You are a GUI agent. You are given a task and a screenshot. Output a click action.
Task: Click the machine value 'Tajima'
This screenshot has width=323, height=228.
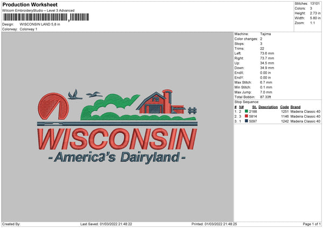(x=265, y=34)
